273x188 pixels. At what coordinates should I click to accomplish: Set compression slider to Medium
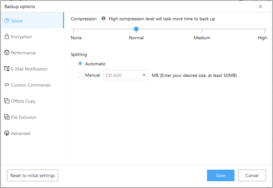[x=202, y=31]
